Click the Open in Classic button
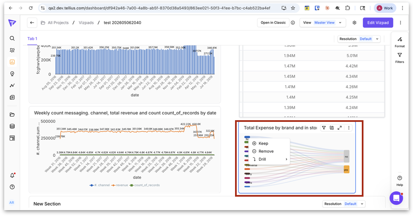 point(273,23)
